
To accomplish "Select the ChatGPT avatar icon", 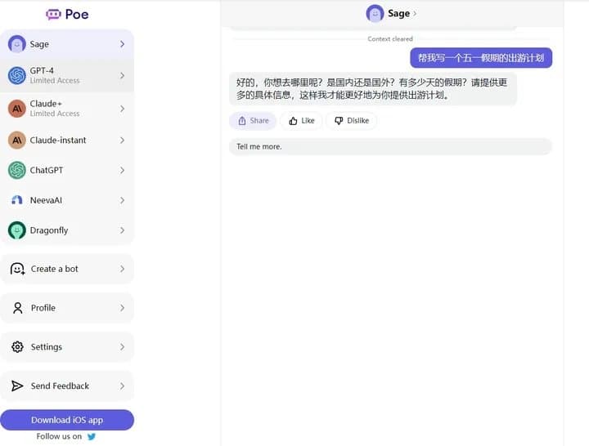I will [17, 170].
